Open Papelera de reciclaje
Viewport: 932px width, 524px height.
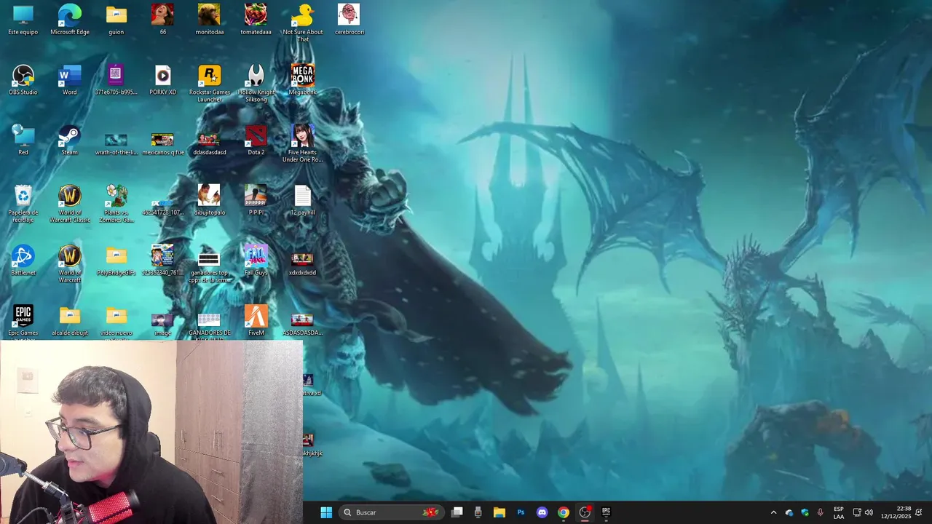23,204
